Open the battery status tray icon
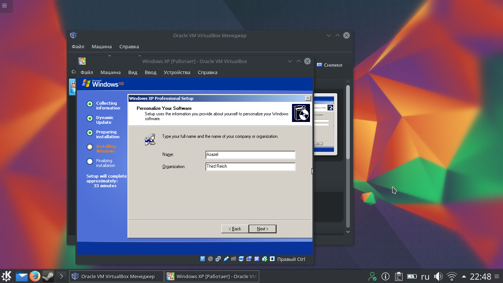 tap(411, 276)
